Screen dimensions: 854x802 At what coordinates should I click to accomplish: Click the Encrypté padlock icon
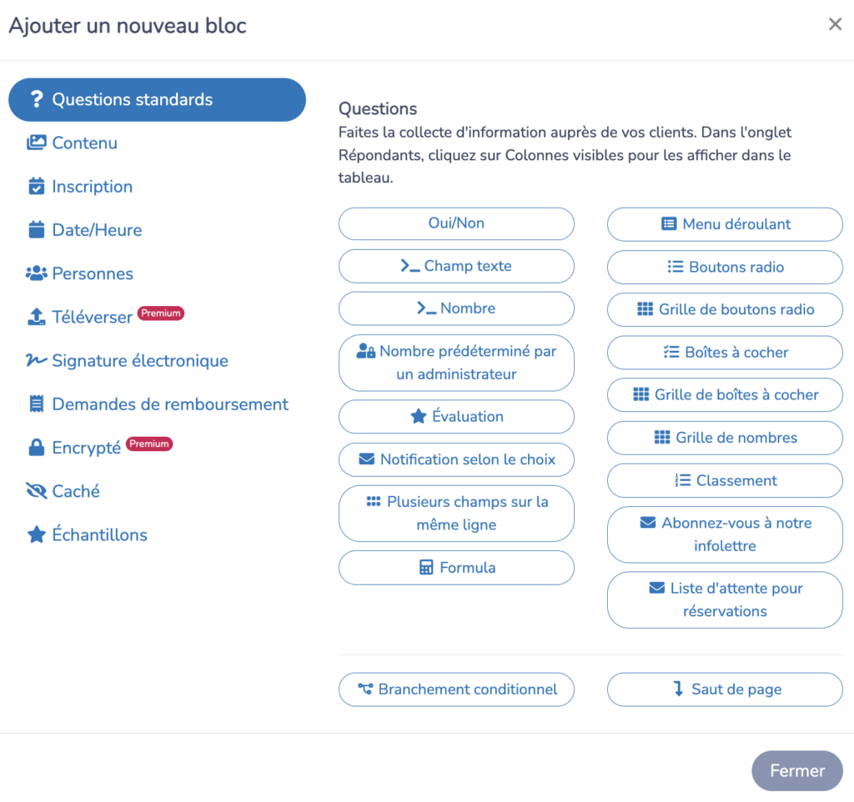pos(36,448)
